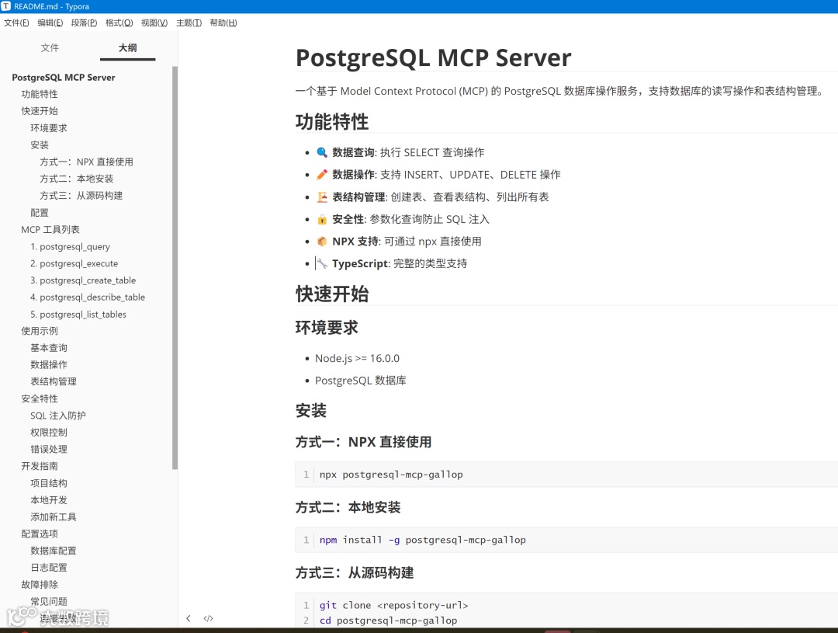Click the 表结构管理 feature bullet in document
The height and width of the screenshot is (633, 838).
(432, 197)
